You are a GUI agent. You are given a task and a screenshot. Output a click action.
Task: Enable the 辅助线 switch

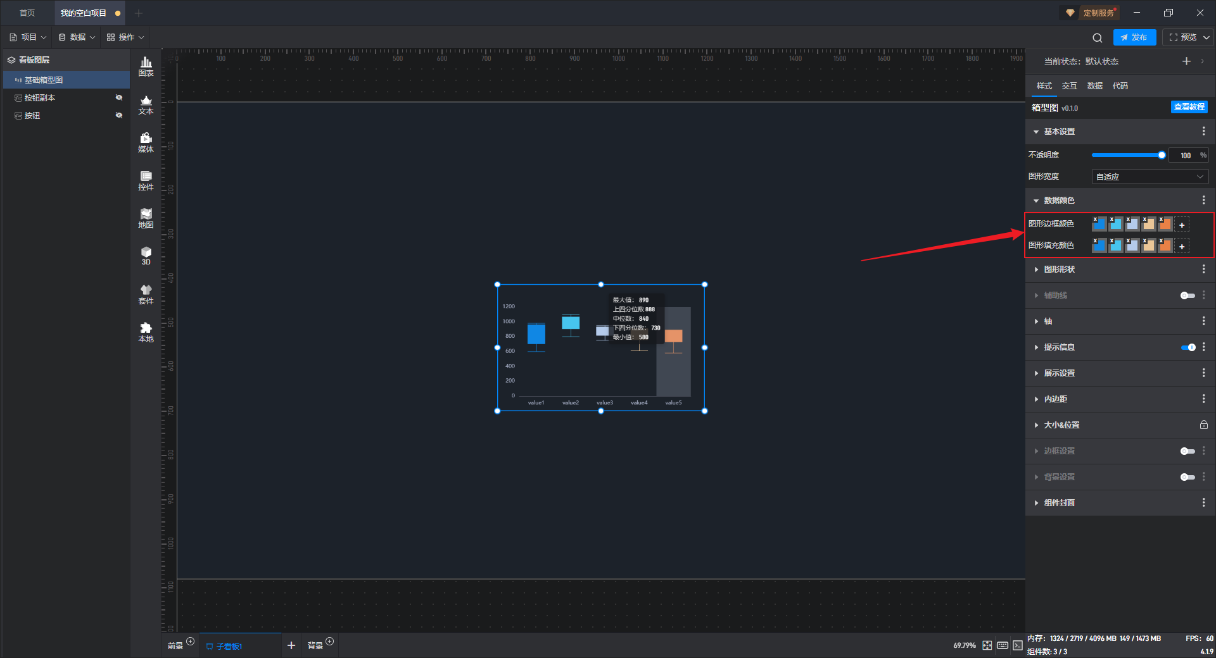(x=1187, y=295)
